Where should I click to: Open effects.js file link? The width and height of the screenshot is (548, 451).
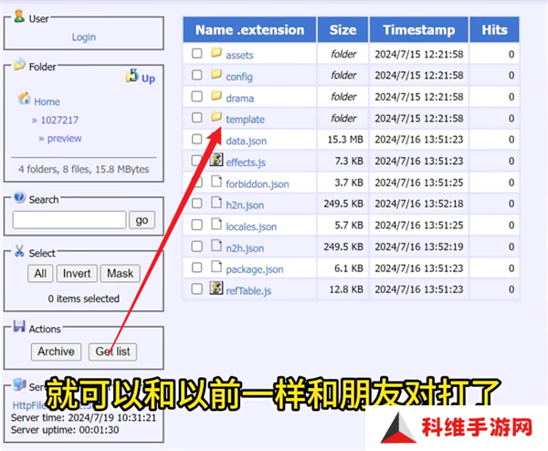pos(246,163)
